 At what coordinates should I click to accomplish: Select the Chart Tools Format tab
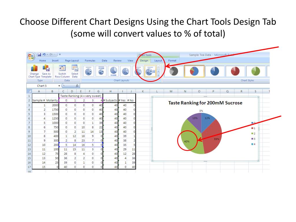coord(172,61)
